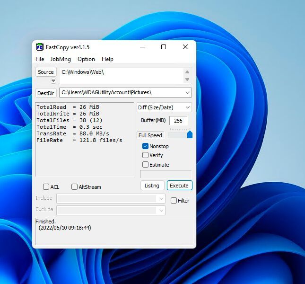Maximize the FastCopy window
305x284 pixels.
point(164,47)
